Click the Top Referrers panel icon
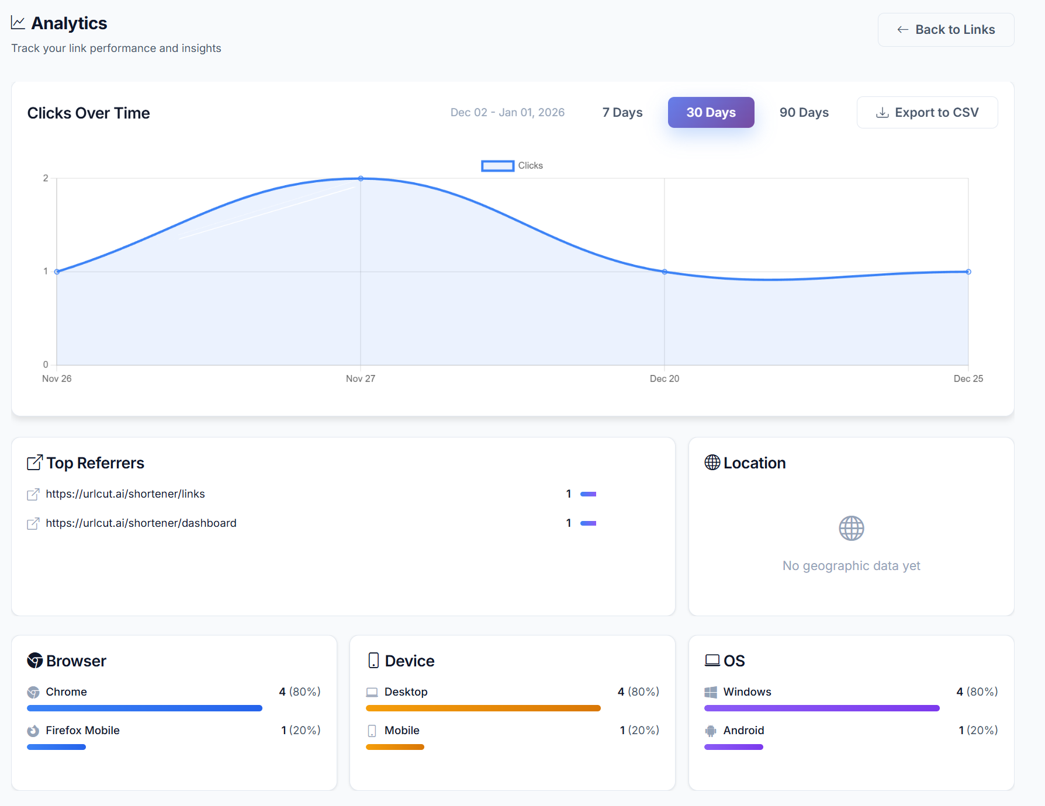Screen dimensions: 1045x806 [34, 462]
